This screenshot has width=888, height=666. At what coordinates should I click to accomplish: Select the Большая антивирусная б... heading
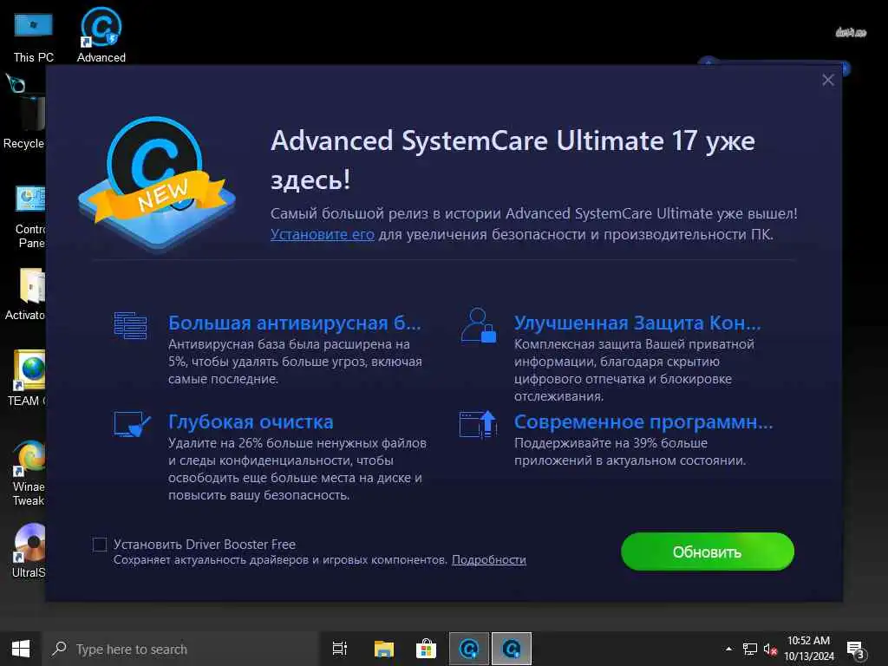point(295,323)
